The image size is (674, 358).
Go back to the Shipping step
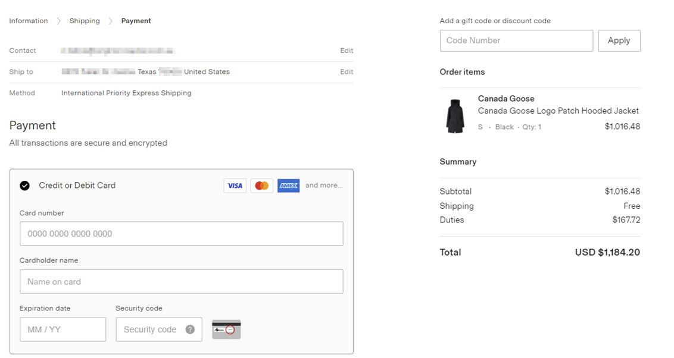tap(85, 21)
